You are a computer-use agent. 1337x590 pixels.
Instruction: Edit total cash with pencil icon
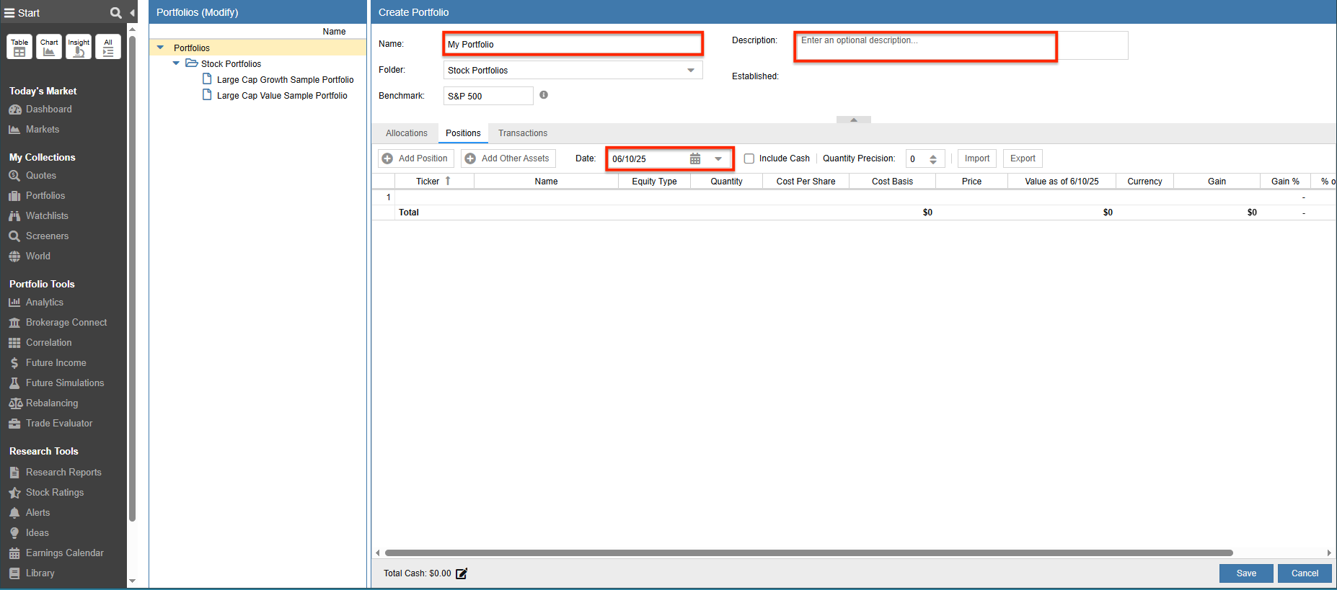(x=462, y=573)
